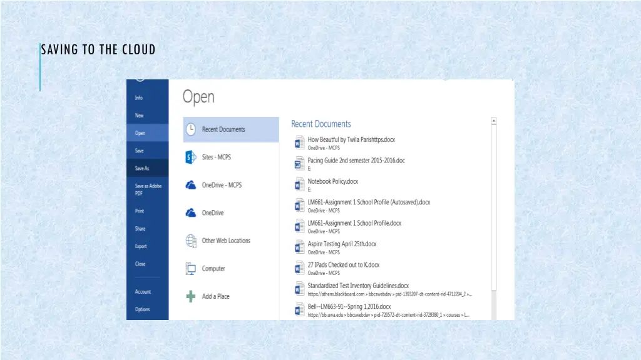
Task: Click Word icon beside Notebook Policy.docx
Action: [x=300, y=184]
